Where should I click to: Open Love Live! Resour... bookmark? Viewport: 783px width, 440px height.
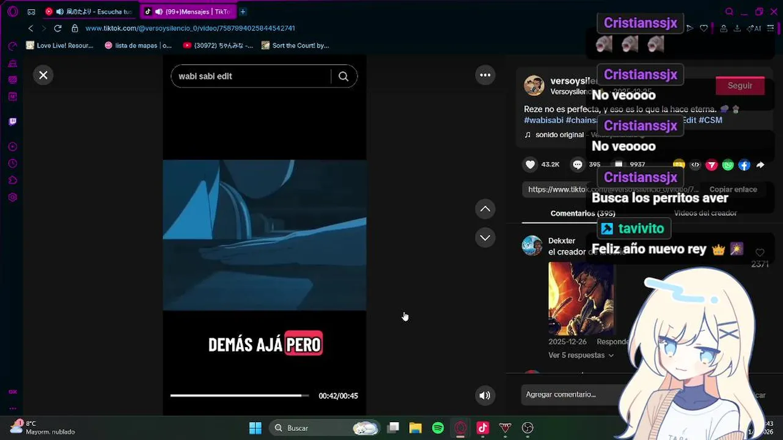click(59, 45)
